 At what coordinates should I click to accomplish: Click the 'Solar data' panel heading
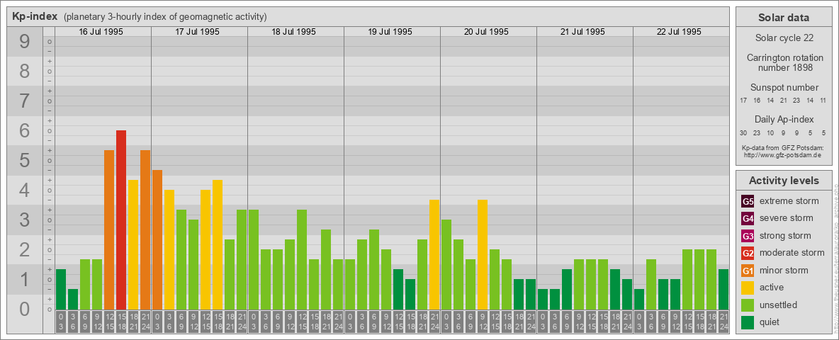point(784,18)
